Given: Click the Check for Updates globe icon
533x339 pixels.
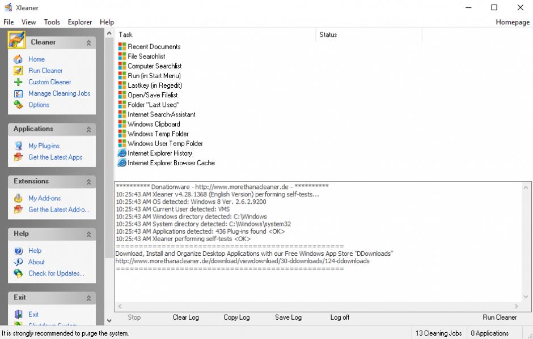Looking at the screenshot, I should point(18,273).
